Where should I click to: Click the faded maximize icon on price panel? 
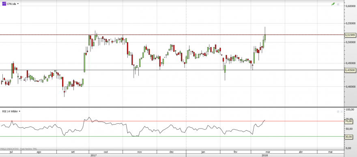338,4
